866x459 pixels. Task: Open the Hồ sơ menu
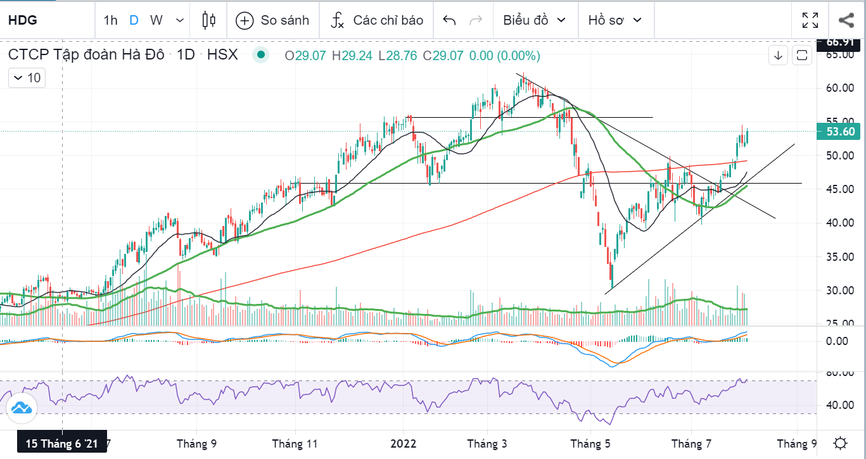614,20
